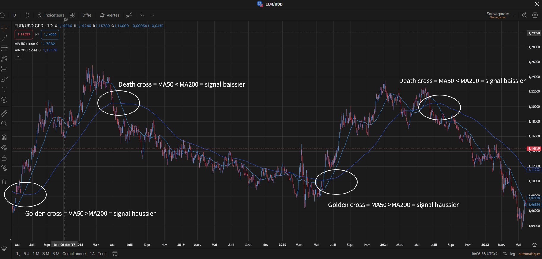Viewport: 542px width, 259px height.
Task: Click the red 1,14359 price scale label
Action: click(534, 148)
